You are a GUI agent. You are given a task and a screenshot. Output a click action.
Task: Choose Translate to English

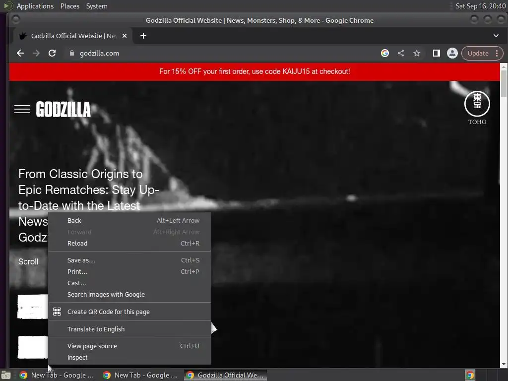pos(129,329)
